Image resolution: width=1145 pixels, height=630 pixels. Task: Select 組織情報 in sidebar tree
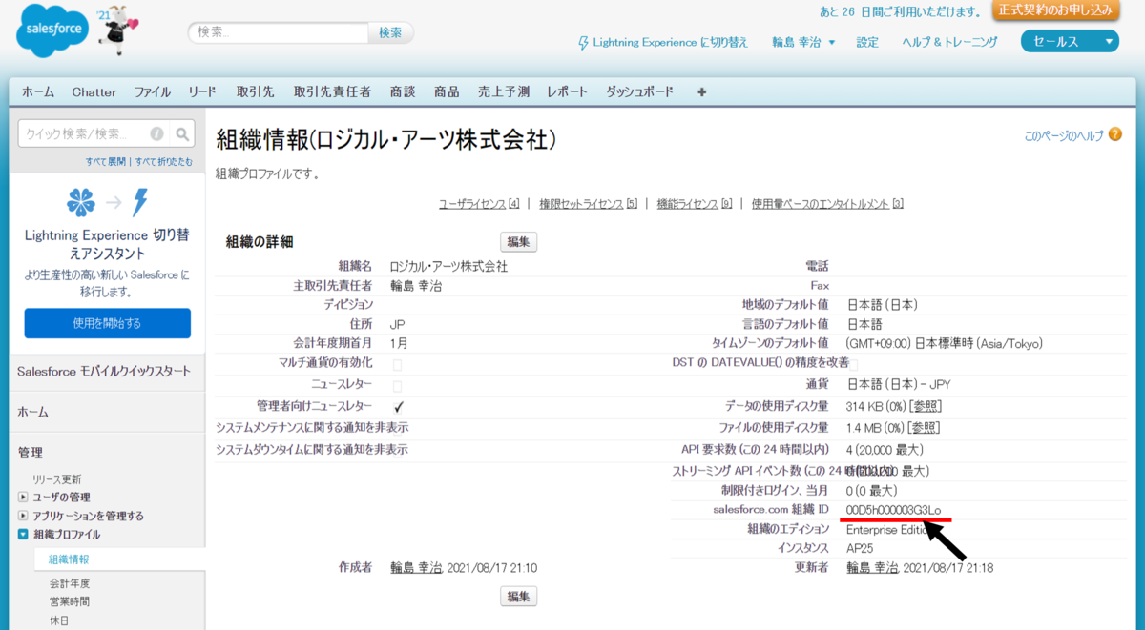70,559
